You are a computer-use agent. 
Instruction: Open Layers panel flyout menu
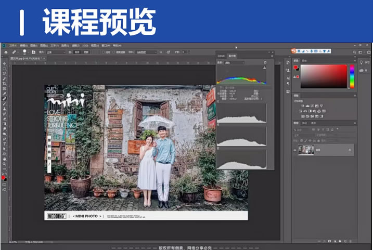click(355, 123)
